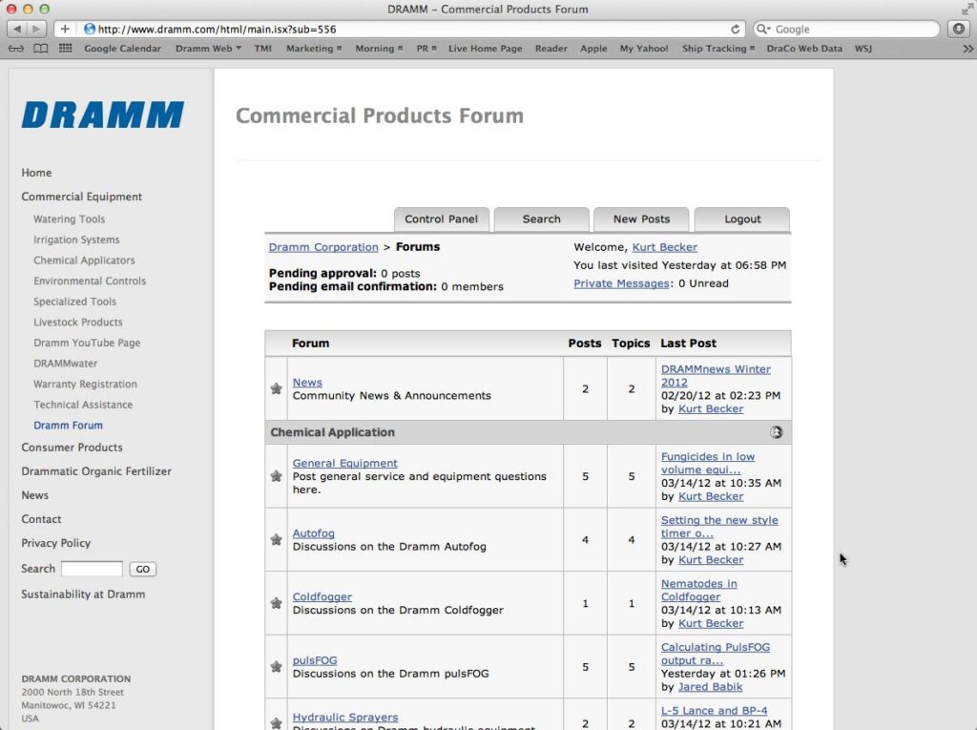Click the star icon beside the Autofog forum
977x730 pixels.
276,540
